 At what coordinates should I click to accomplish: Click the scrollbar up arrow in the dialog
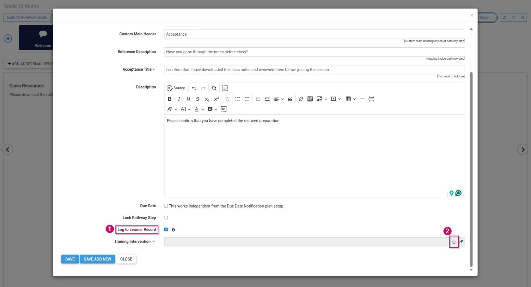pos(471,29)
